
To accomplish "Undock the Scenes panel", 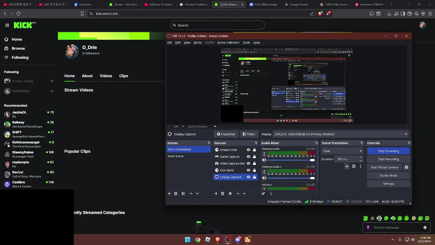I will [x=209, y=143].
